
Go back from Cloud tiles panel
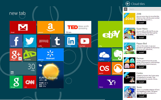click(x=128, y=4)
